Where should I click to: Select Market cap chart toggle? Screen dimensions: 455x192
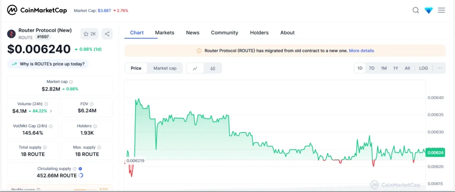coord(165,68)
